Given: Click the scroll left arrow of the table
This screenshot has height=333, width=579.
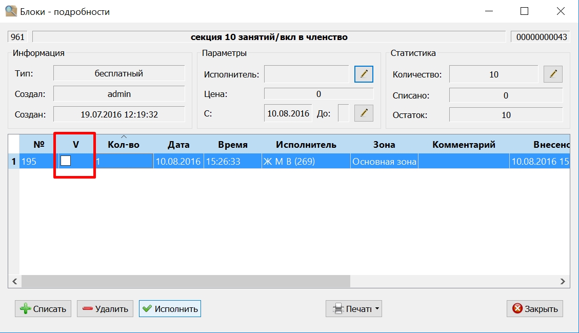Looking at the screenshot, I should tap(15, 281).
